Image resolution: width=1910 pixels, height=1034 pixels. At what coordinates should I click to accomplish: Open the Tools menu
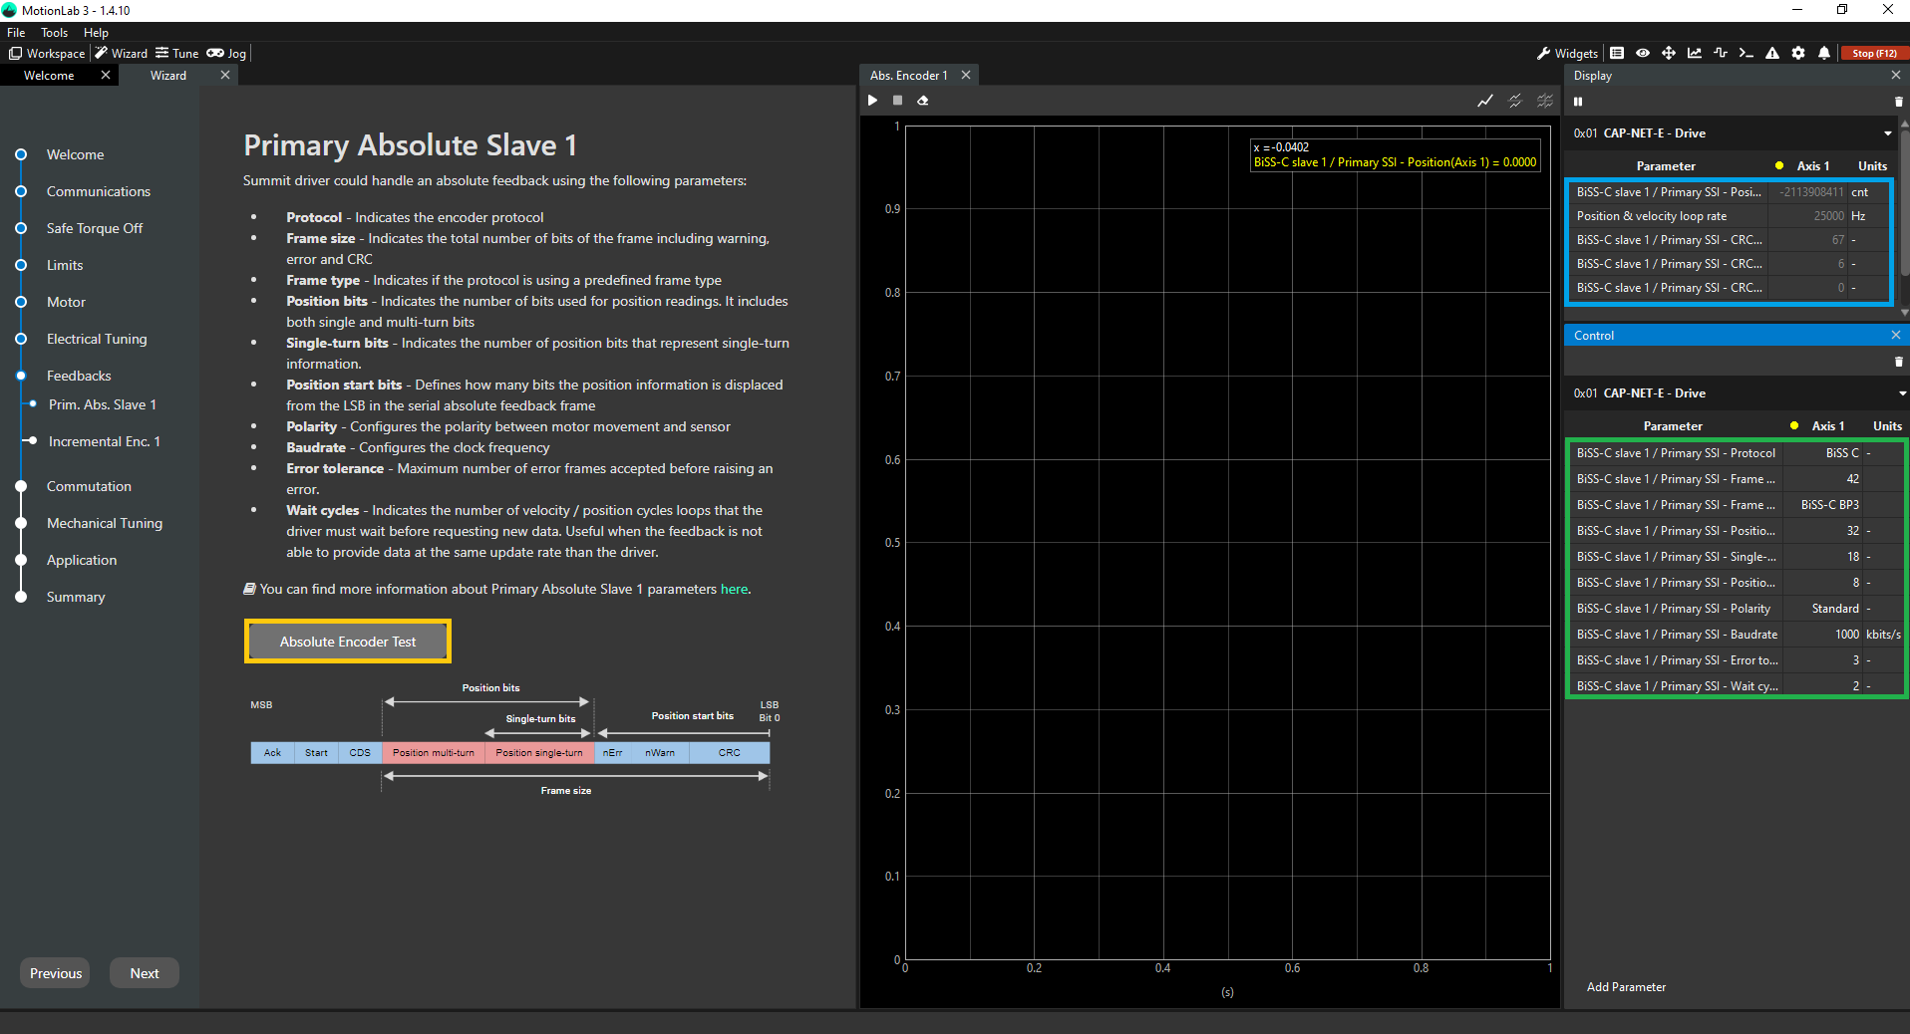click(x=54, y=33)
